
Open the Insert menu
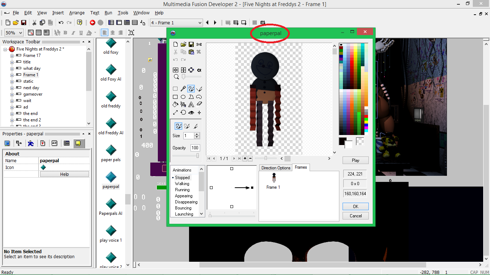click(x=58, y=13)
